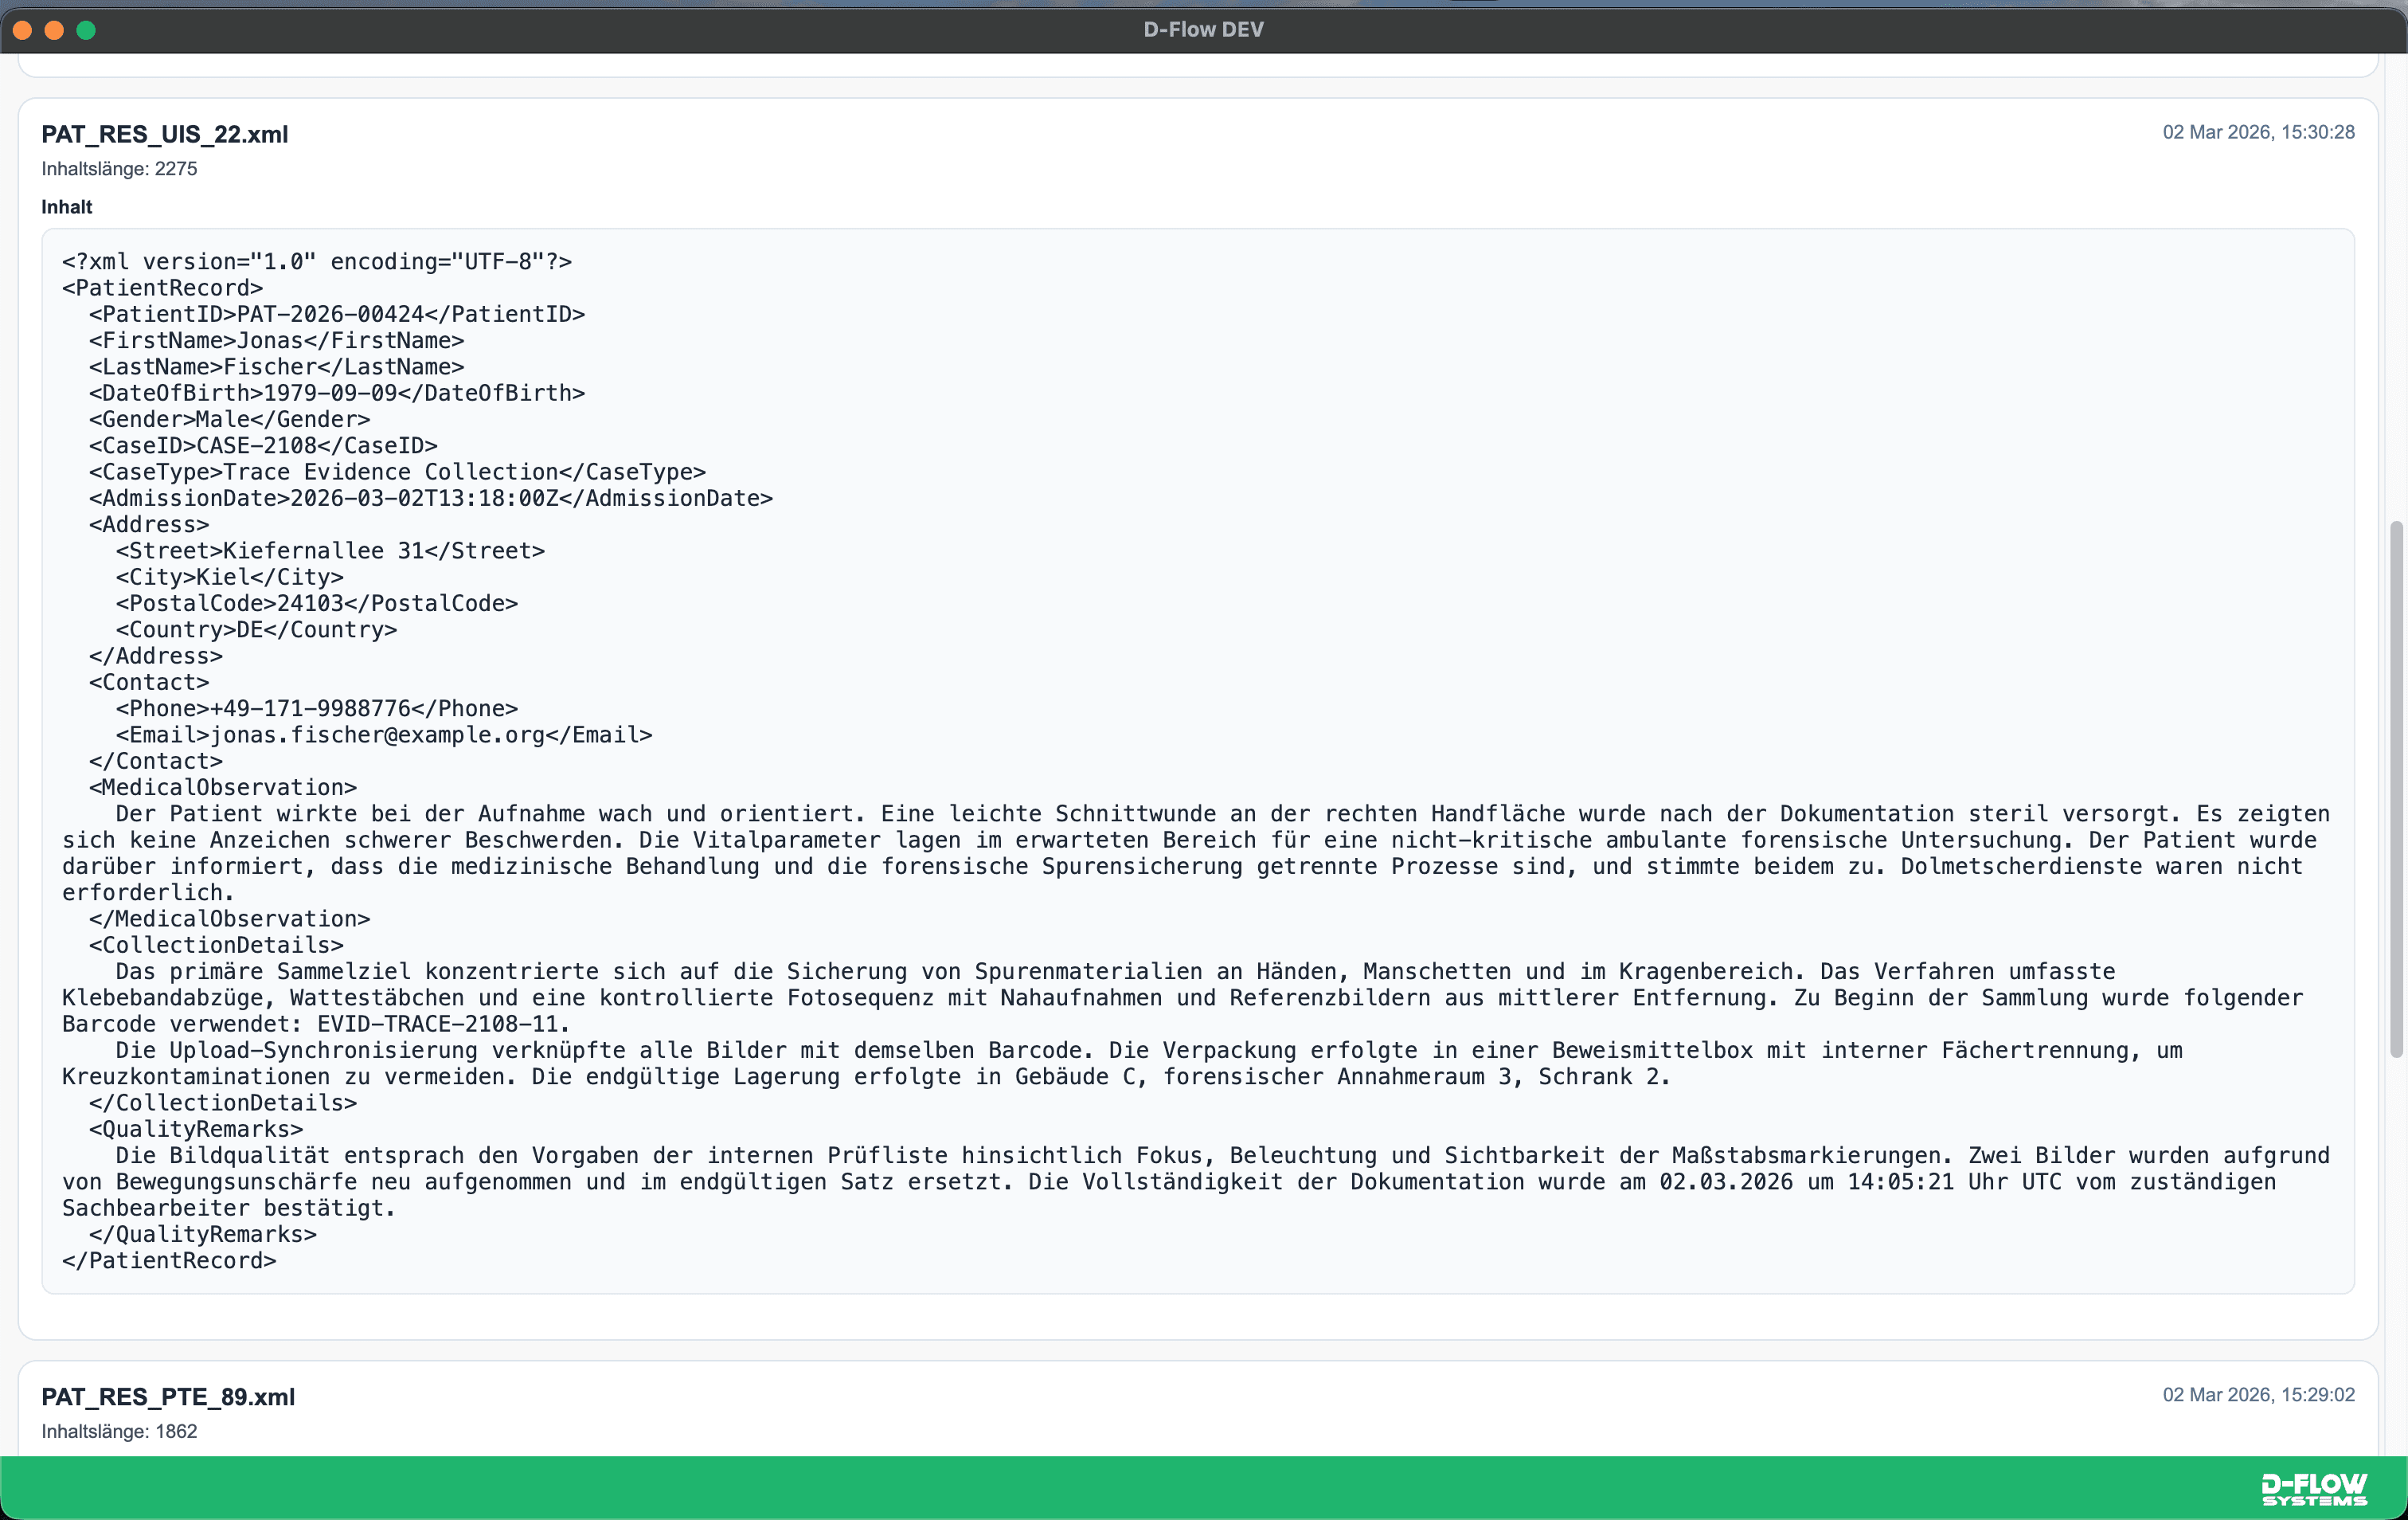Click the FirstName Jonas line
Image resolution: width=2408 pixels, height=1520 pixels.
277,340
